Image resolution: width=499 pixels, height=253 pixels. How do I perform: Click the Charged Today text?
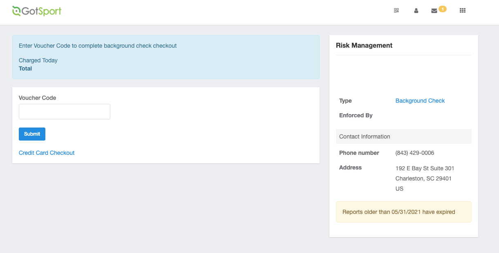38,60
